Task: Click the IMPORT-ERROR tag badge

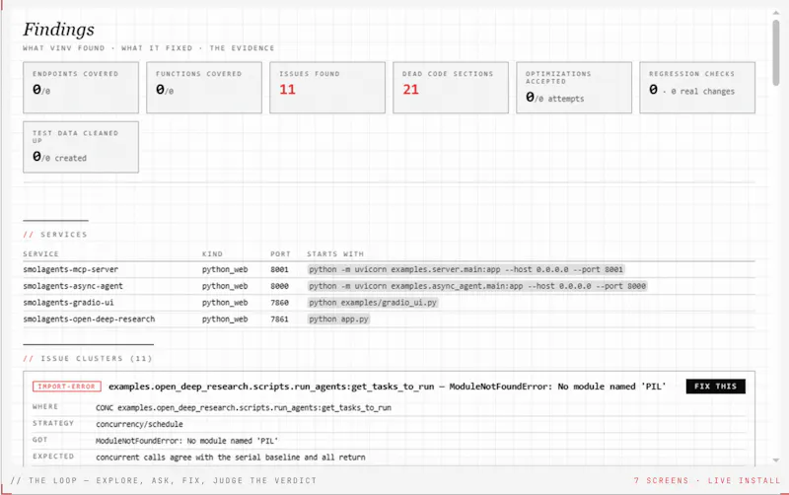Action: pos(67,387)
